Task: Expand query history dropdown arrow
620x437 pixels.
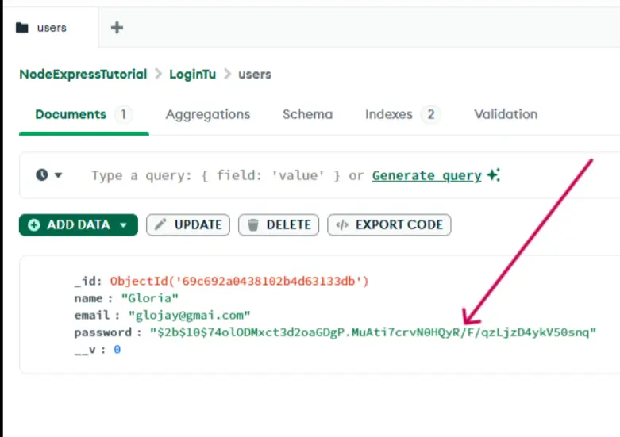Action: pyautogui.click(x=58, y=175)
